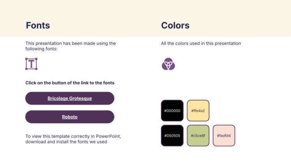Pick the #050505 dark color swatch

click(172, 136)
